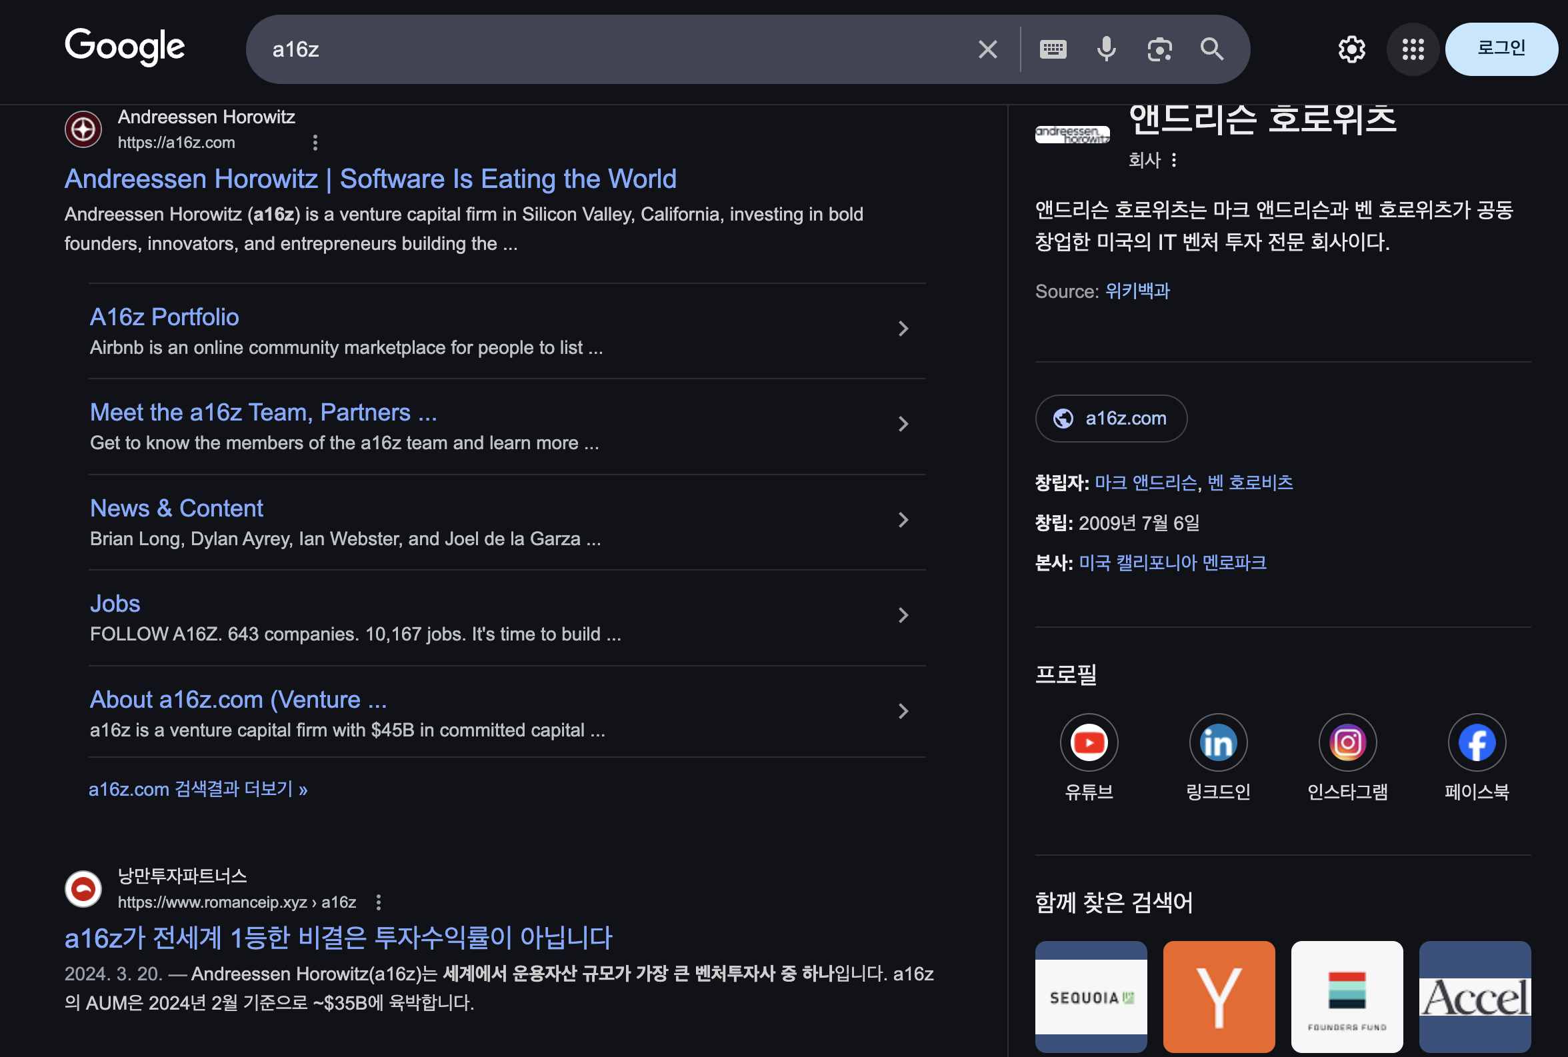The width and height of the screenshot is (1568, 1057).
Task: Open three-dot menu beside a16z.com URL
Action: tap(315, 143)
